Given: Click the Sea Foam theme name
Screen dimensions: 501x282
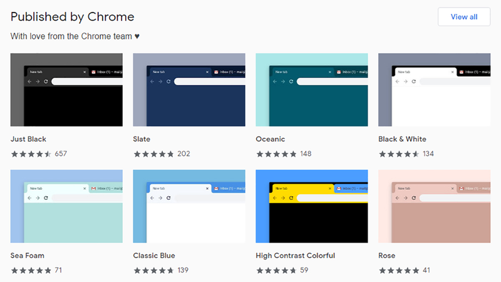Looking at the screenshot, I should coord(28,256).
